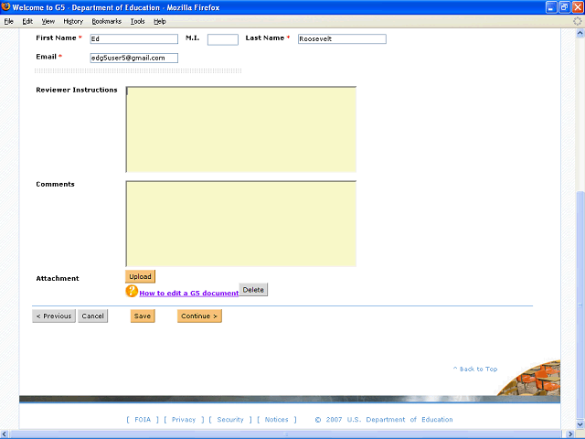Image resolution: width=585 pixels, height=439 pixels.
Task: Open the History menu
Action: 73,21
